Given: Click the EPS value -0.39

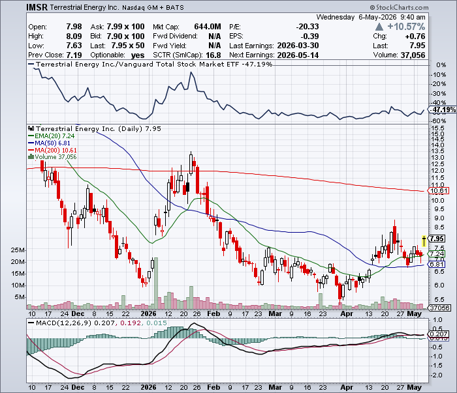Looking at the screenshot, I should (x=309, y=36).
